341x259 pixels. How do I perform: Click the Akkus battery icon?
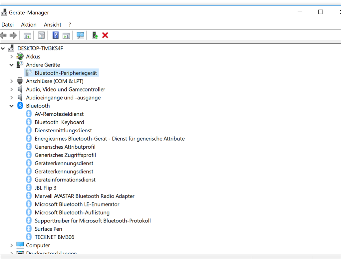[20, 57]
